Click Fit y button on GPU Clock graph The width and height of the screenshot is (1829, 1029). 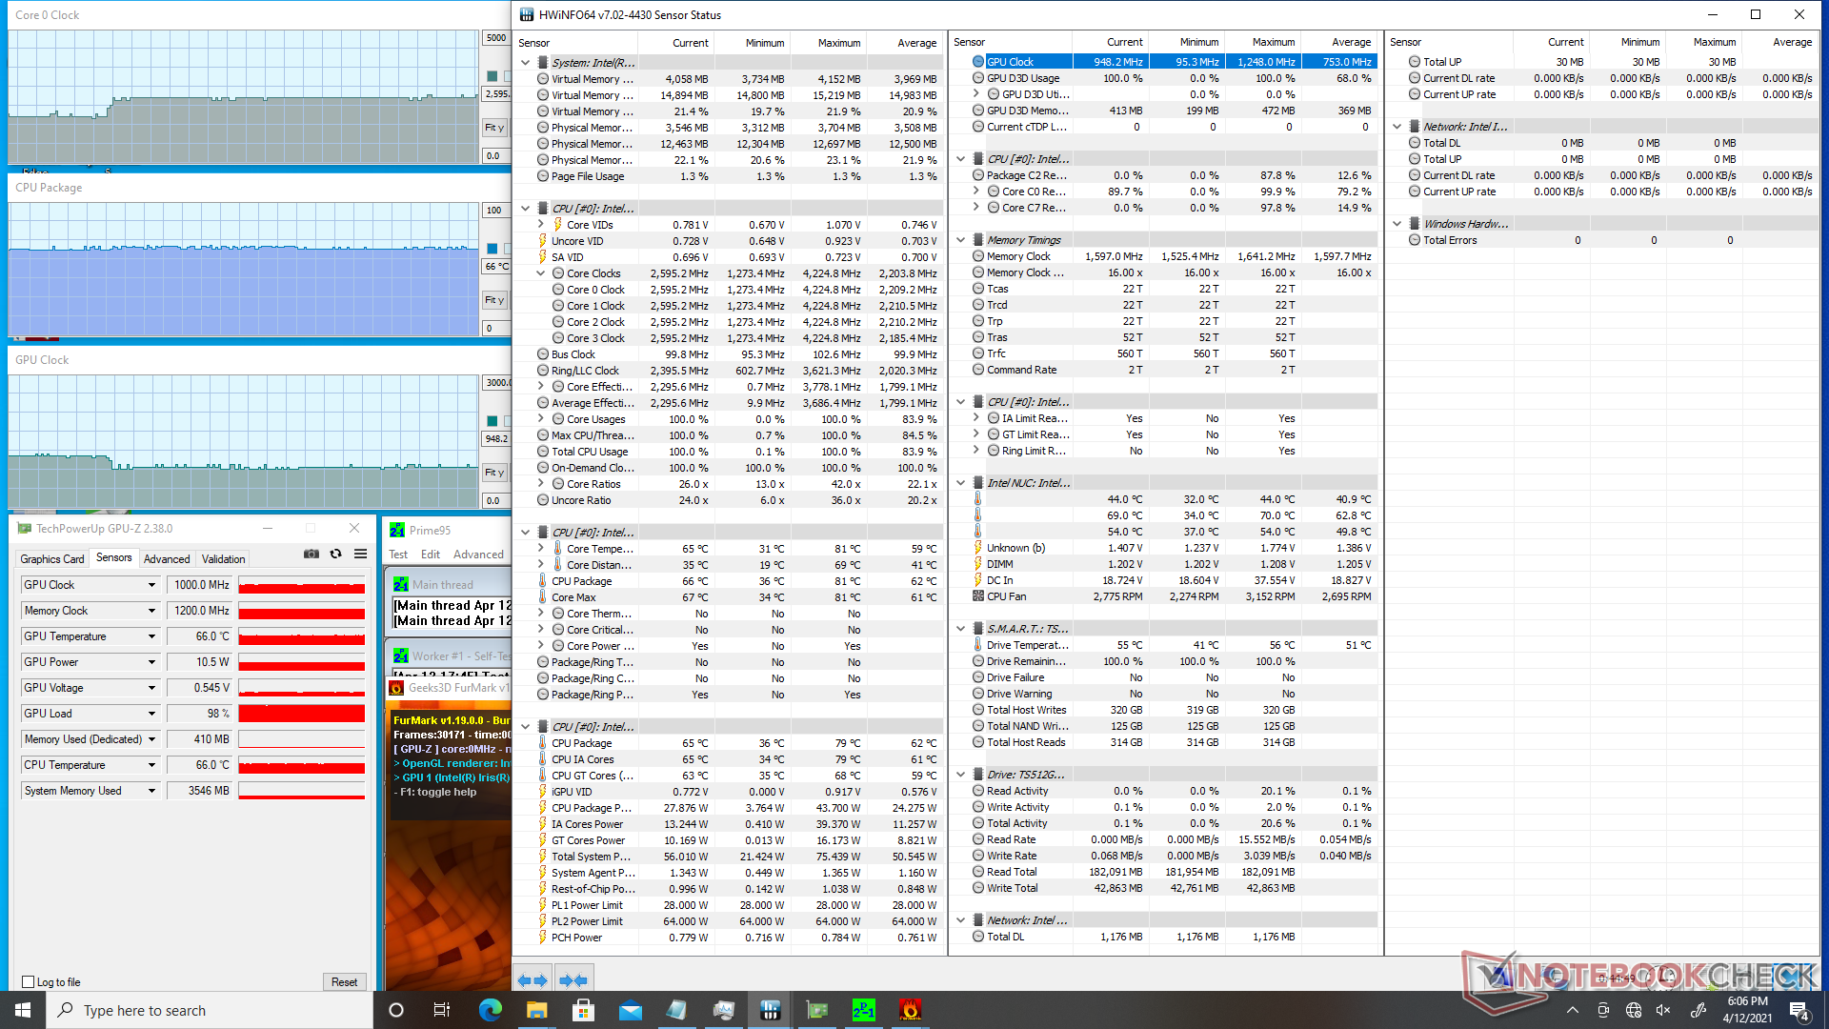[494, 473]
